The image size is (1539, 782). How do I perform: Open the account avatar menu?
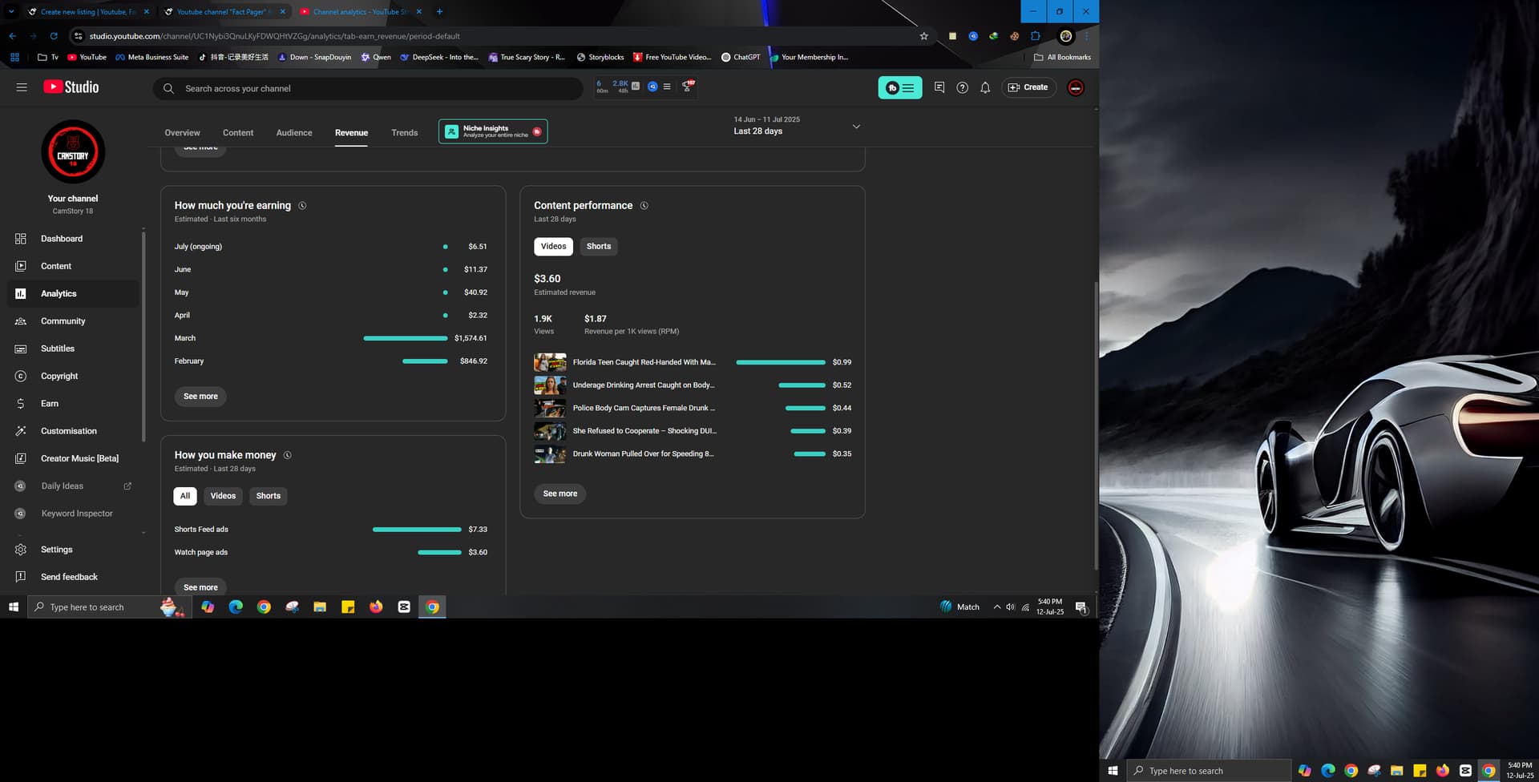coord(1076,87)
